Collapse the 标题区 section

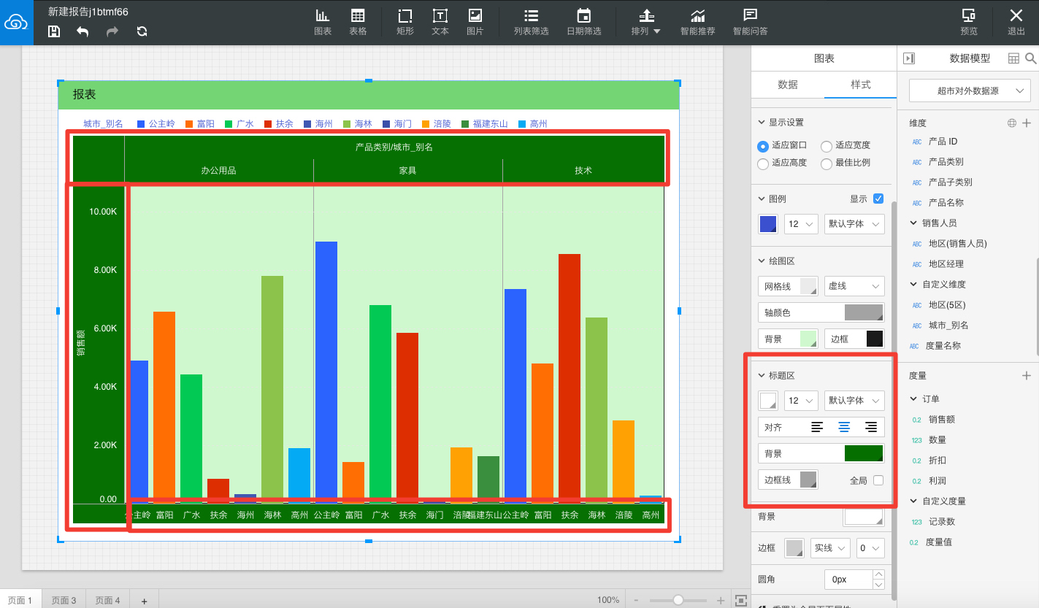point(762,375)
